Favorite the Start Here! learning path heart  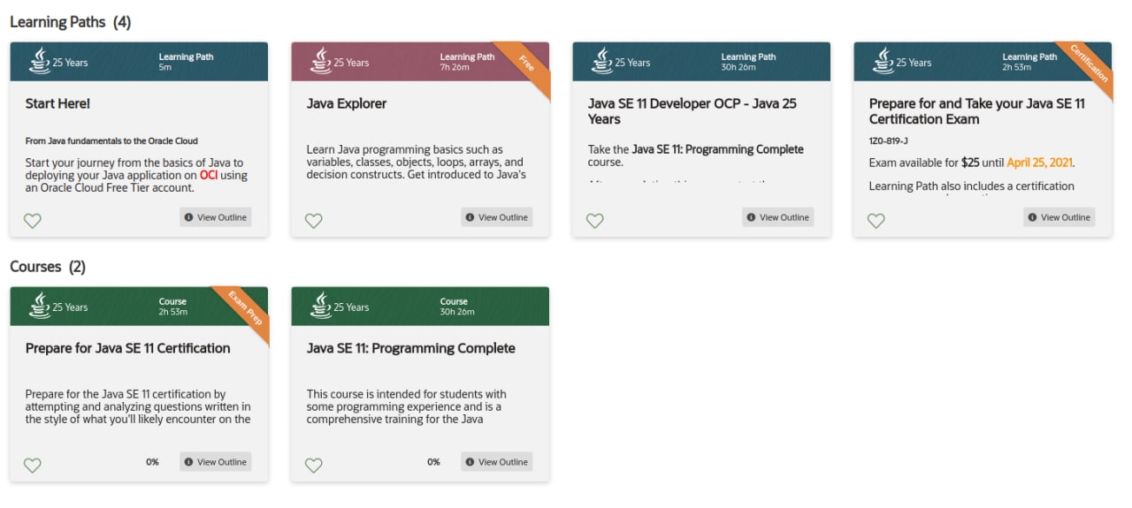33,221
